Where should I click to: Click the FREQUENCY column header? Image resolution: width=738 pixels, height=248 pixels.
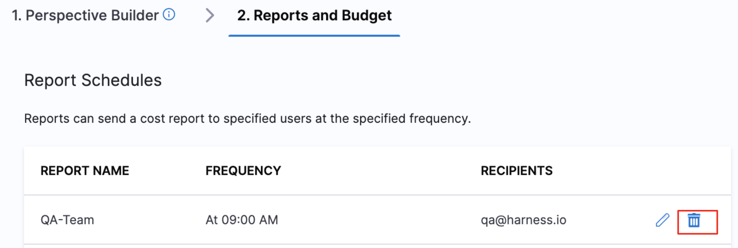coord(243,170)
